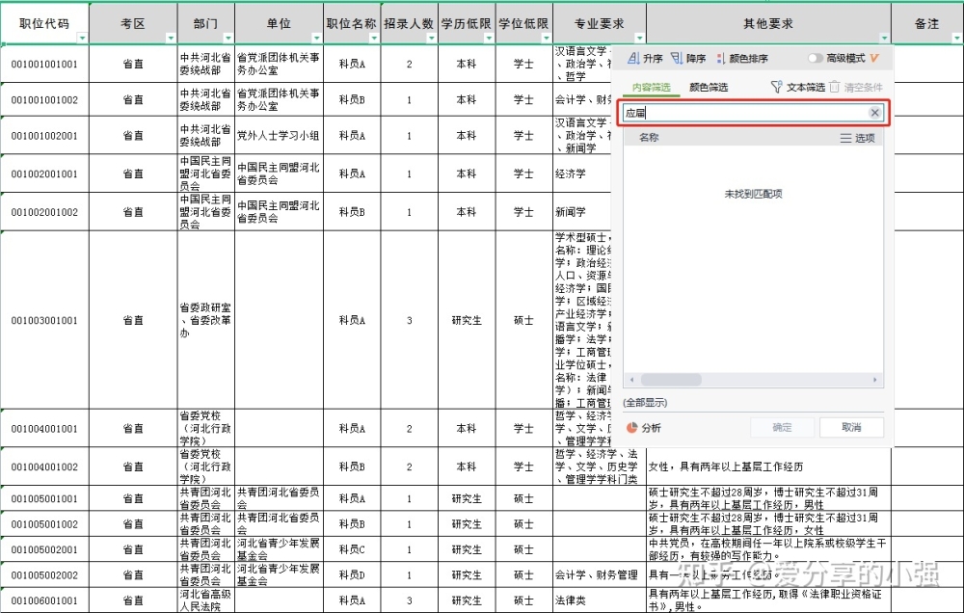Click the (全部显示) label
The height and width of the screenshot is (613, 964).
click(645, 403)
